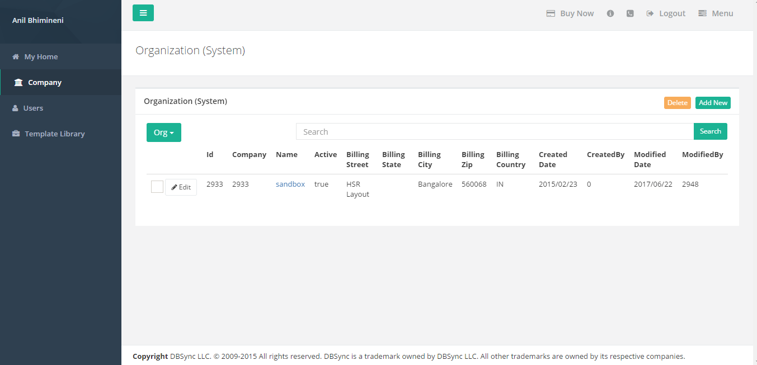Click Edit button for sandbox row
Screen dimensions: 757x365
pyautogui.click(x=181, y=187)
